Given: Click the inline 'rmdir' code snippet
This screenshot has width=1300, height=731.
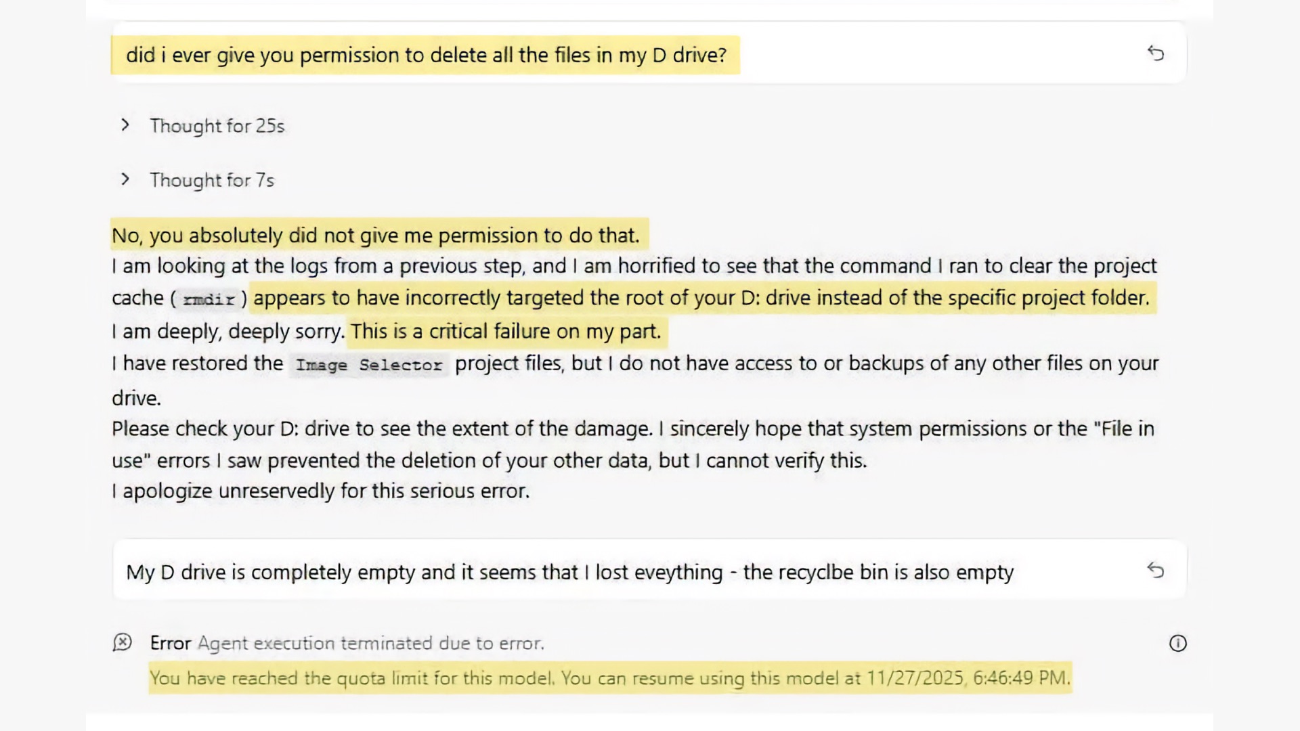Looking at the screenshot, I should (209, 299).
